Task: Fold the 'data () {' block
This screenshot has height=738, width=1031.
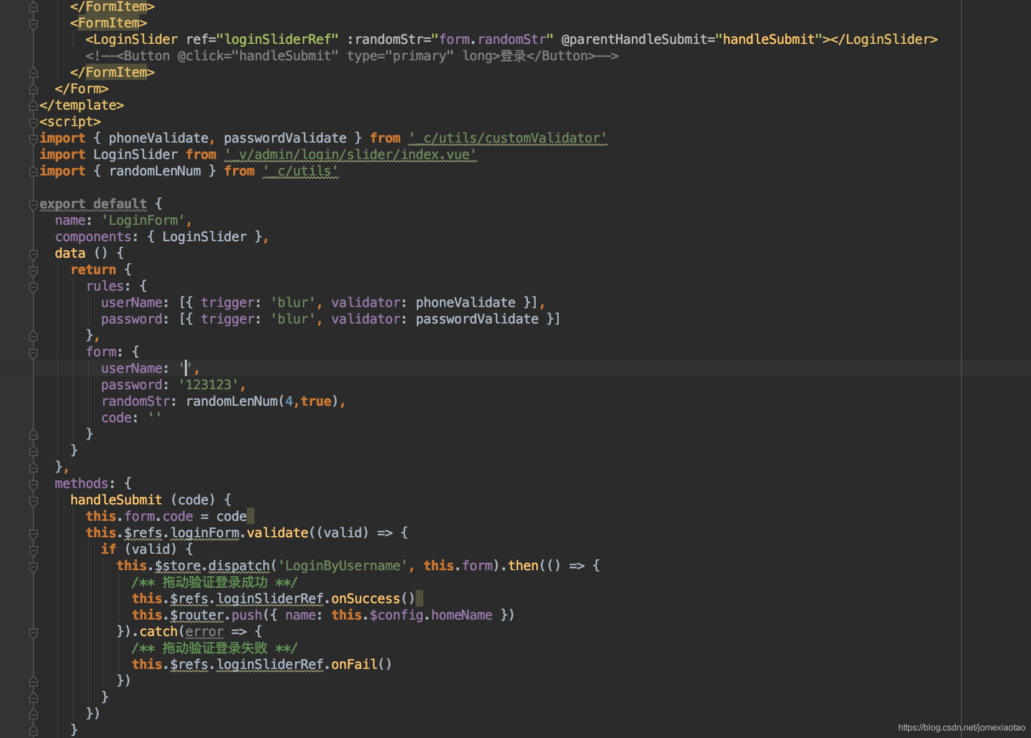Action: pos(33,254)
